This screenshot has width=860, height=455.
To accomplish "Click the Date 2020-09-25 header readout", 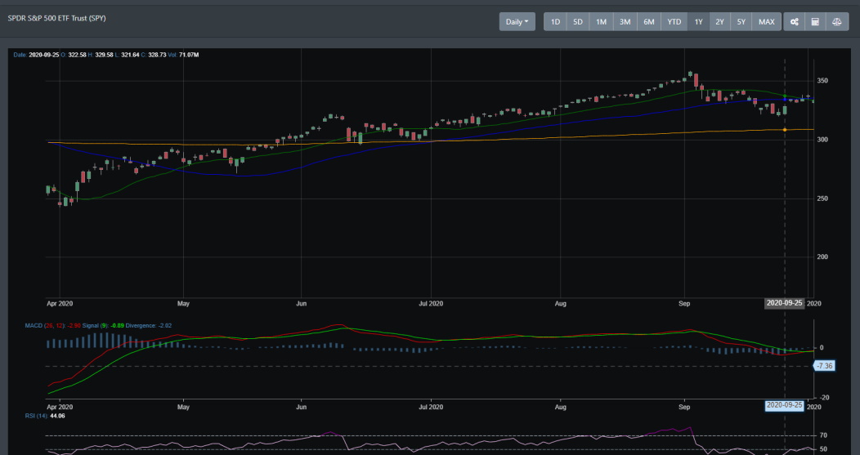I will [x=36, y=55].
